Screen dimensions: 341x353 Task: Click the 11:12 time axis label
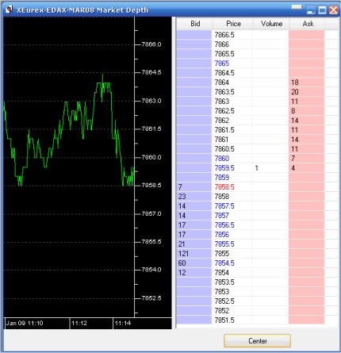click(79, 323)
